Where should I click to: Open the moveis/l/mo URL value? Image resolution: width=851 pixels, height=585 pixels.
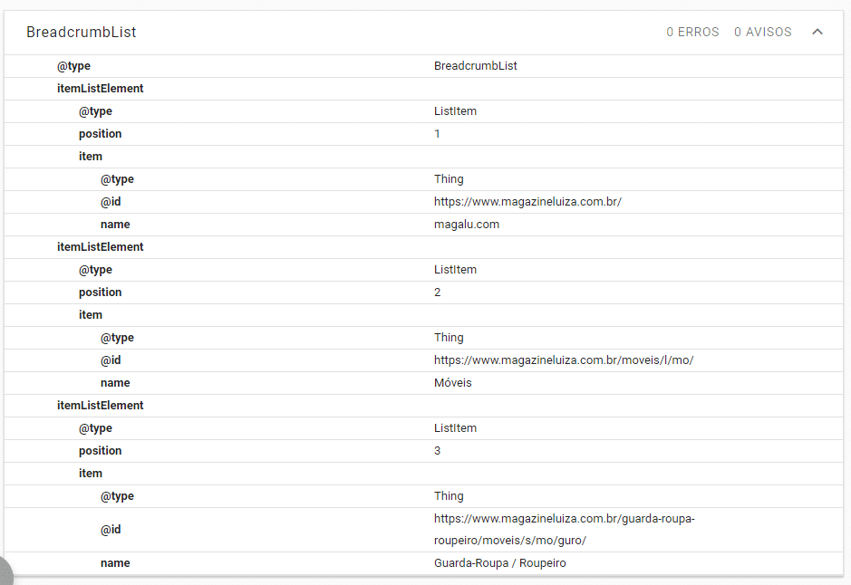(564, 360)
